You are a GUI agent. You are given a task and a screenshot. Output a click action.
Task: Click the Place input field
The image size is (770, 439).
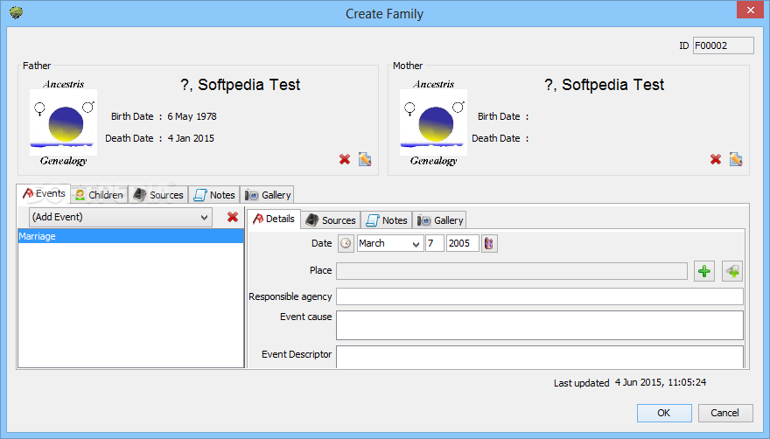(512, 271)
